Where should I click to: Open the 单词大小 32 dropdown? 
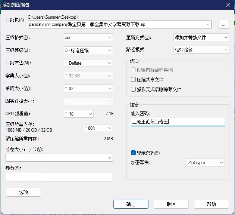point(88,89)
